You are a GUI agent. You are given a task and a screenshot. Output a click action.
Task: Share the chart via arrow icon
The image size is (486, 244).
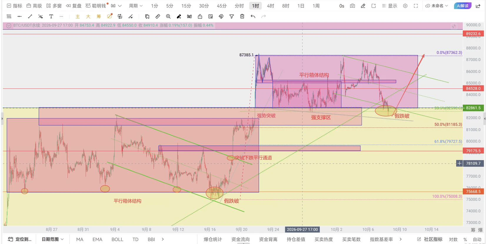pos(478,6)
